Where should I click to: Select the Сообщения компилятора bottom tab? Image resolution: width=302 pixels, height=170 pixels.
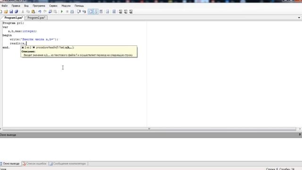click(x=68, y=164)
